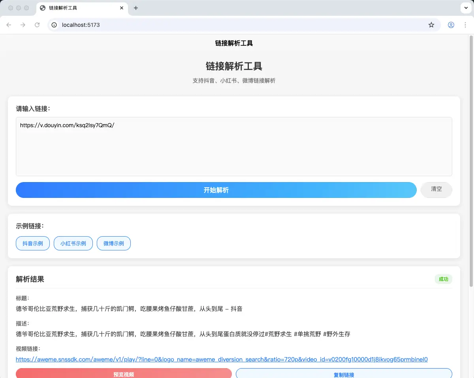The image size is (474, 378).
Task: Expand the tab search dropdown arrow
Action: click(x=466, y=8)
